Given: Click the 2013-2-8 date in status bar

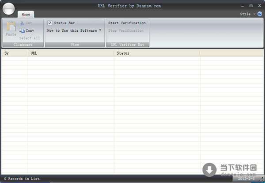Looking at the screenshot, I should (x=246, y=179).
